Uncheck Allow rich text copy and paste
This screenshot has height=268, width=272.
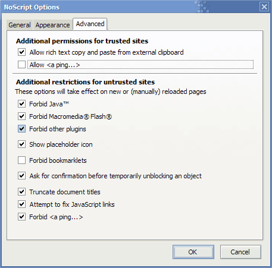[21, 52]
